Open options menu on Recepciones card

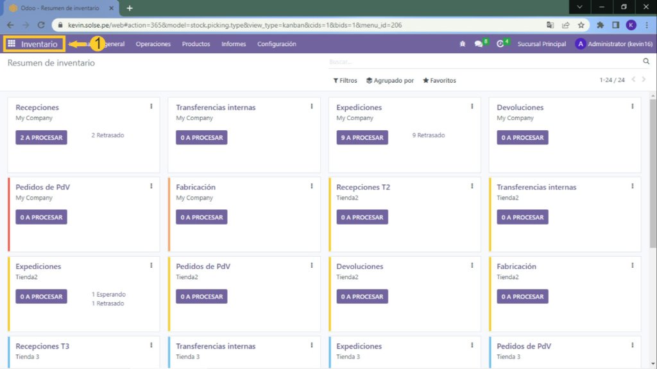(151, 107)
